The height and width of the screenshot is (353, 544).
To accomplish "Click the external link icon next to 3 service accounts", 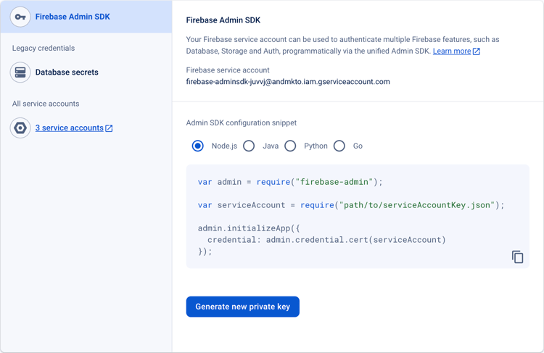I will point(109,128).
